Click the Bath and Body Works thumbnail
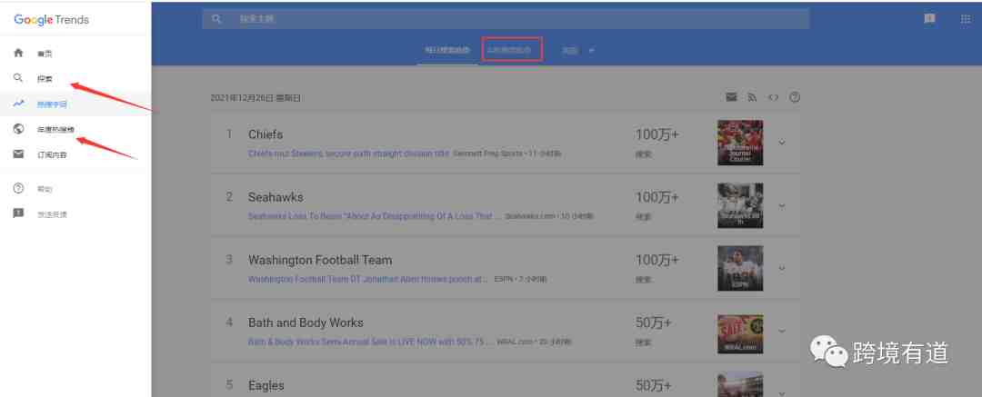Image resolution: width=982 pixels, height=397 pixels. pos(740,333)
